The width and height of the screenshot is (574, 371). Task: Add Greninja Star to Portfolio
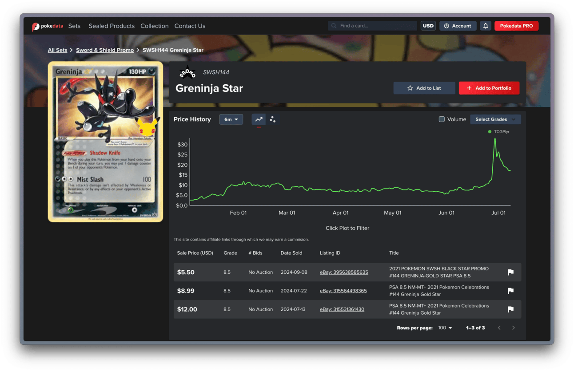pyautogui.click(x=489, y=88)
